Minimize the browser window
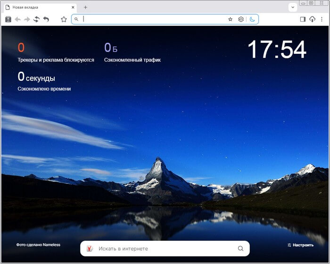330x264 pixels. pos(303,3)
